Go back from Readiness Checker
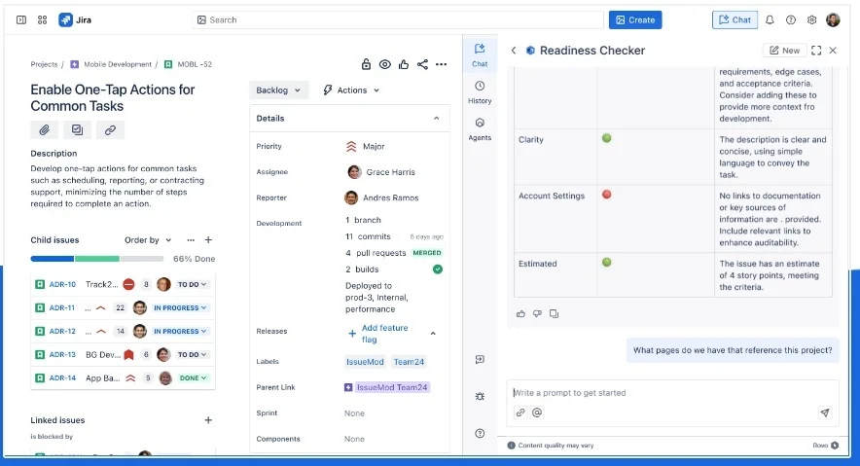This screenshot has height=466, width=860. coord(514,51)
